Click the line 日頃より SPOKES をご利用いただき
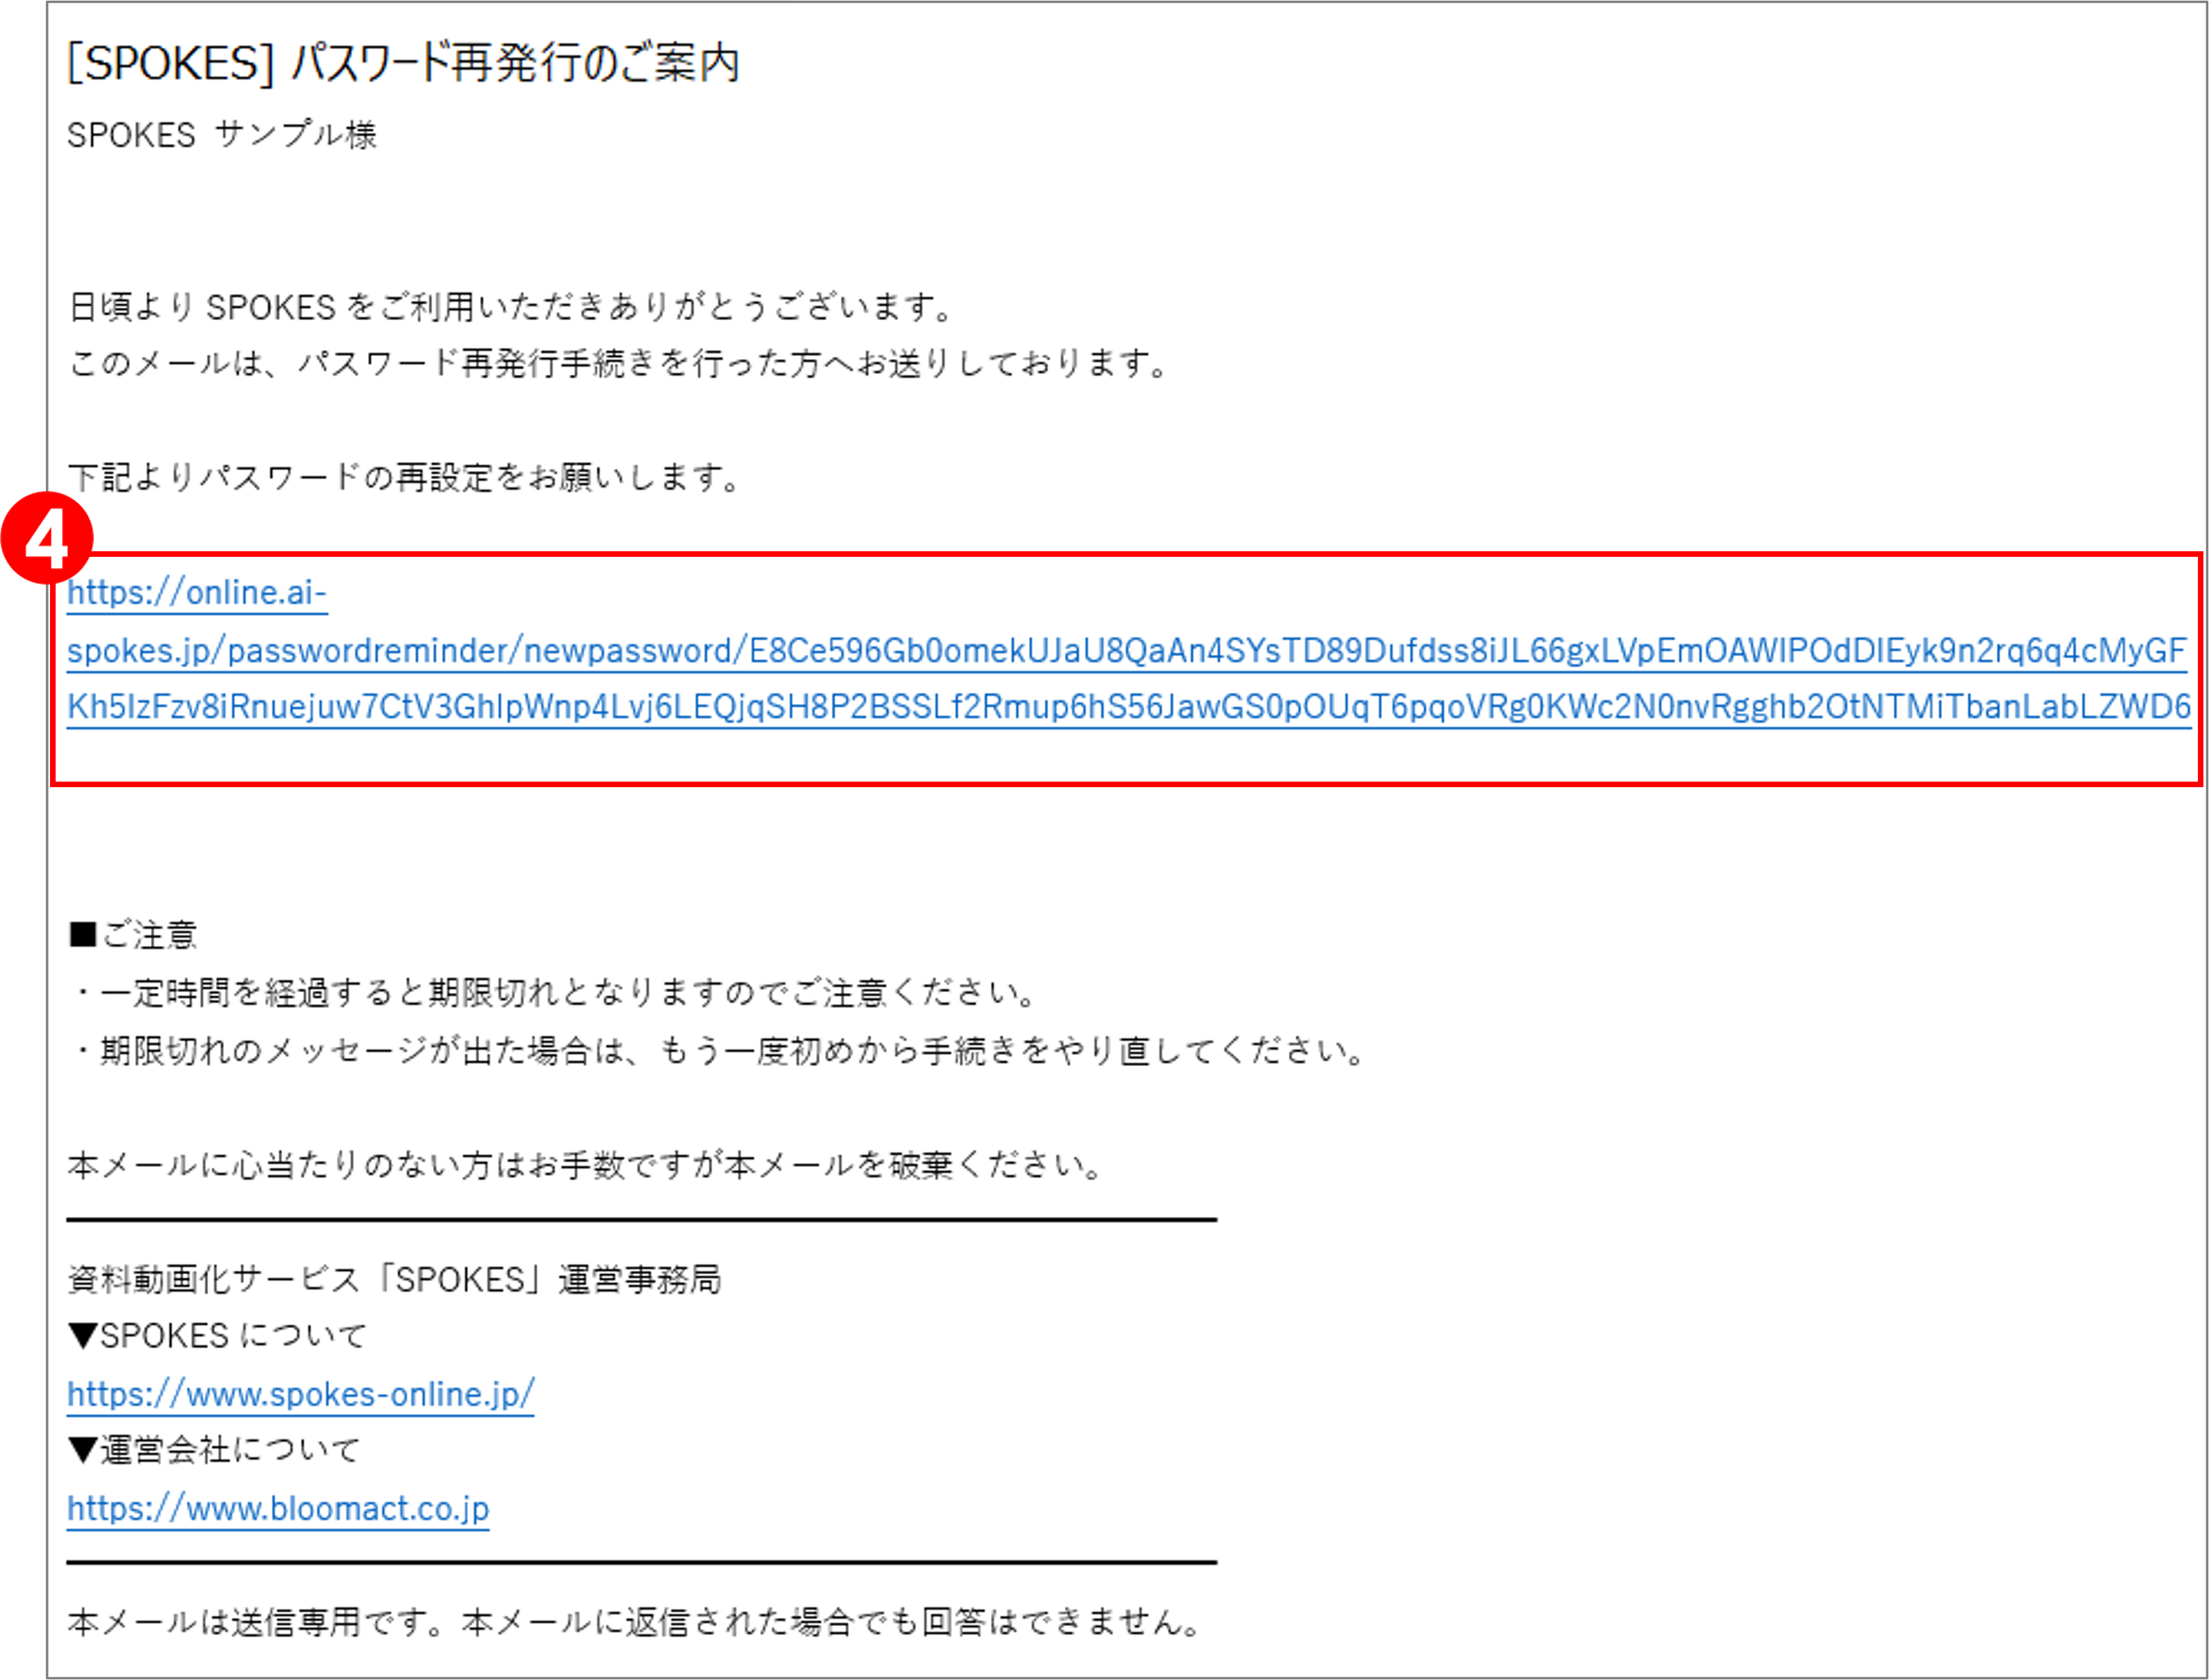2209x1680 pixels. pos(511,307)
